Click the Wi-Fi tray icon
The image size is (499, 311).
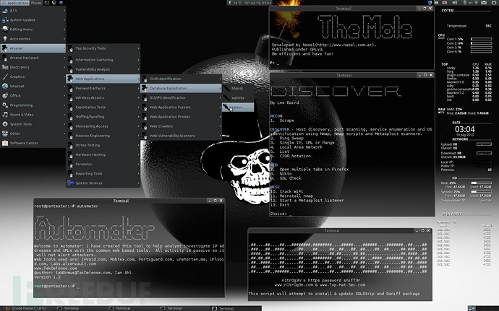[477, 3]
